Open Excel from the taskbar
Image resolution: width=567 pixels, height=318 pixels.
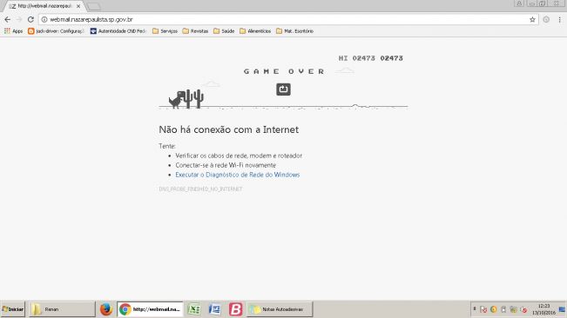click(x=194, y=309)
